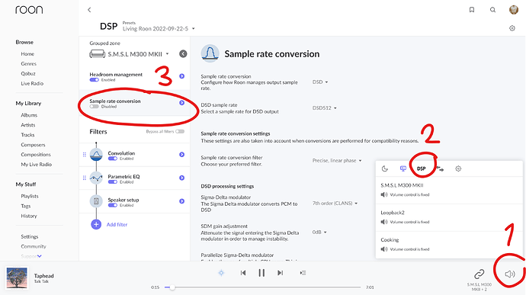Open Speaker setup details arrow

(x=182, y=201)
